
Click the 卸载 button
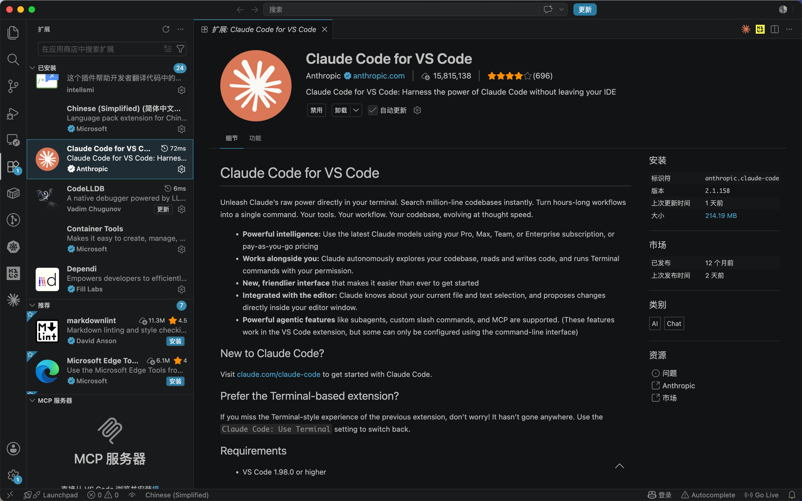point(341,110)
